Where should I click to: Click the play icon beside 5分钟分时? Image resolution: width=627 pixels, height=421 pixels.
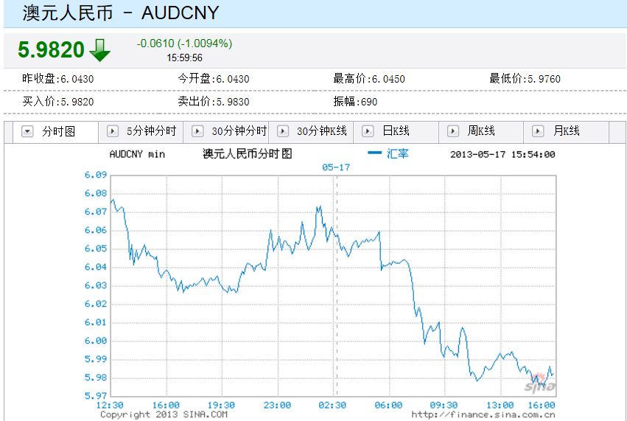(113, 131)
